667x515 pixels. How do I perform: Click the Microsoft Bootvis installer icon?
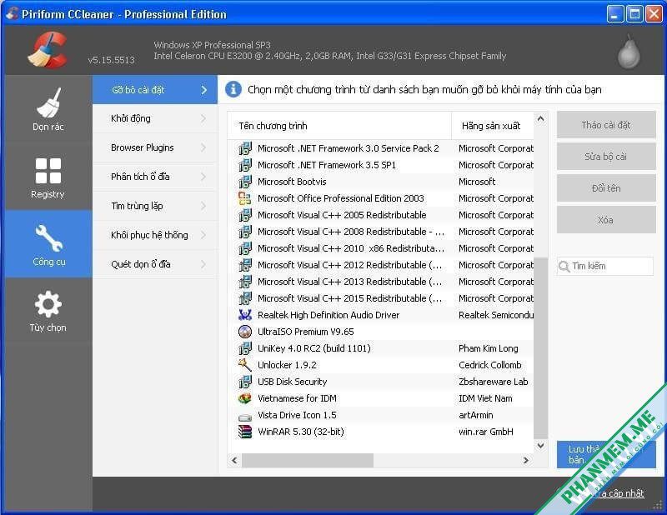coord(245,182)
